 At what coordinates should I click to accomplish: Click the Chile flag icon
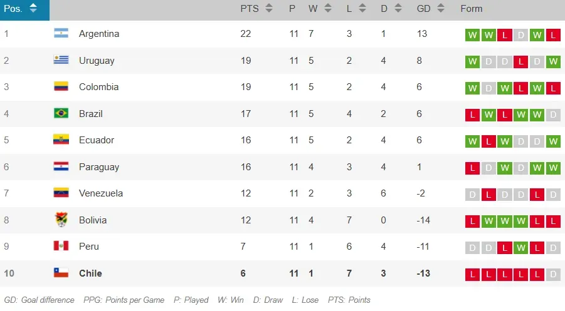[x=61, y=273]
